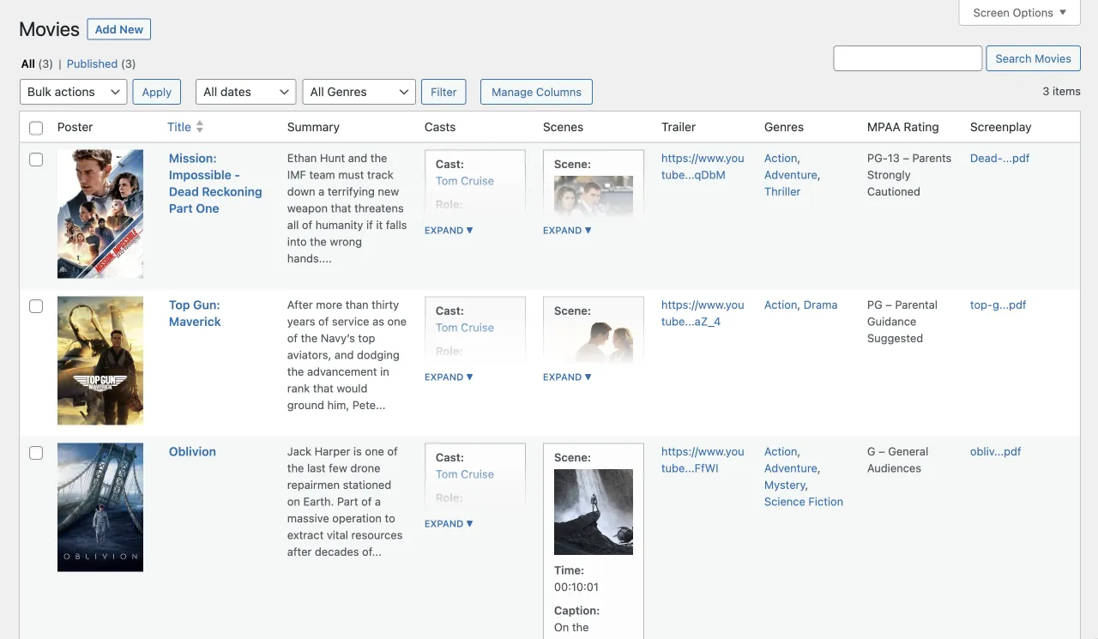Click Tom Cruise cast link in Oblivion row

(x=465, y=474)
